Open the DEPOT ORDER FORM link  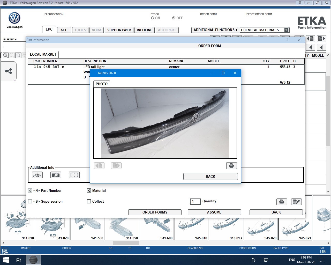pos(259,14)
